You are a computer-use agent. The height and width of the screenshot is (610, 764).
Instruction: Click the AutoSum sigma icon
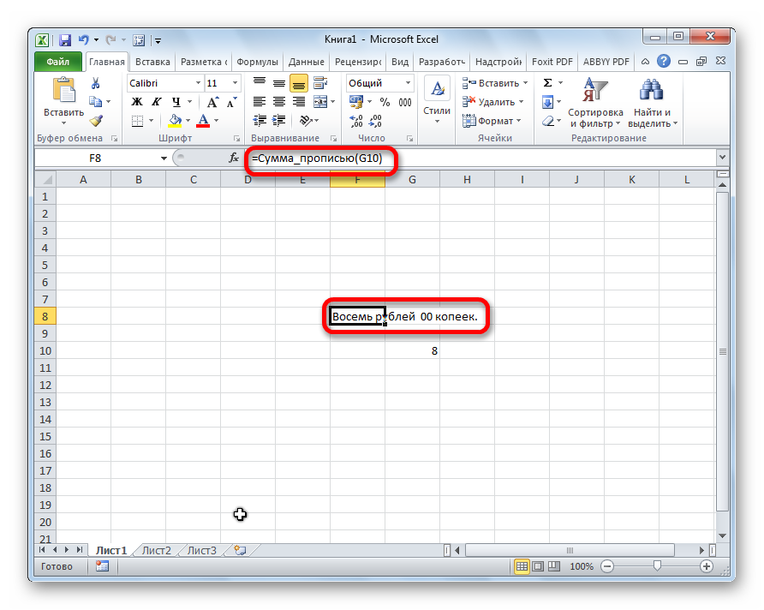click(x=547, y=83)
